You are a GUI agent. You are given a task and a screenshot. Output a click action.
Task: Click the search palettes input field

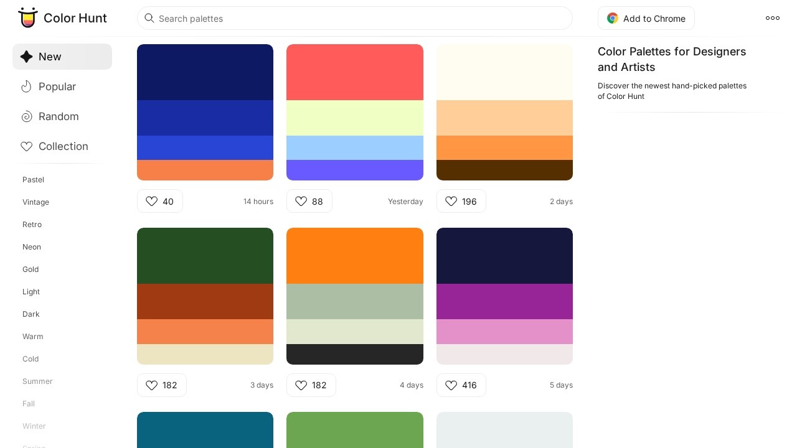pos(355,18)
